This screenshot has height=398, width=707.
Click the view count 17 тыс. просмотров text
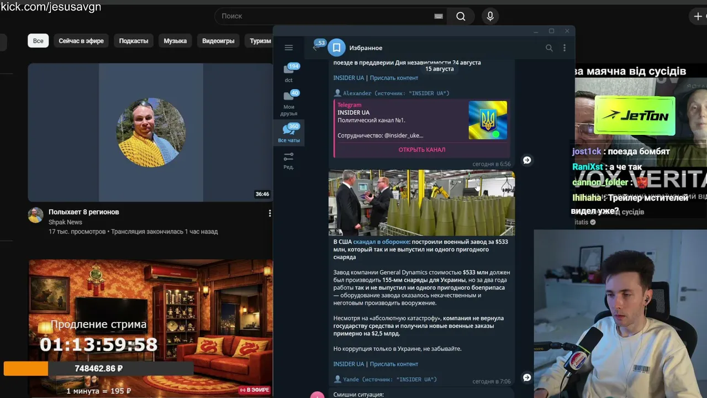pyautogui.click(x=77, y=232)
